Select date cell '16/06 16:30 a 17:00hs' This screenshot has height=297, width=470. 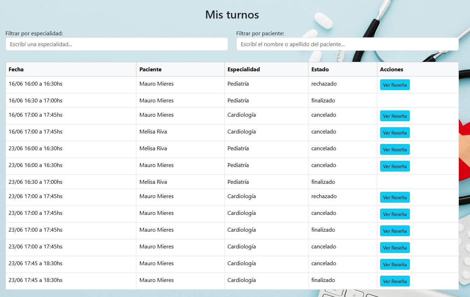(x=36, y=101)
